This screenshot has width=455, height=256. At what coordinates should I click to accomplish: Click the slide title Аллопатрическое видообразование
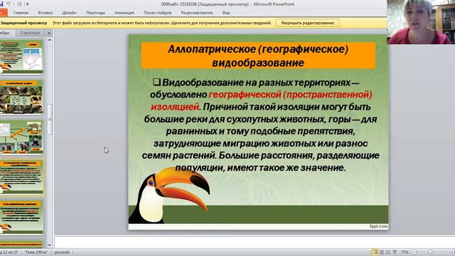click(x=258, y=55)
